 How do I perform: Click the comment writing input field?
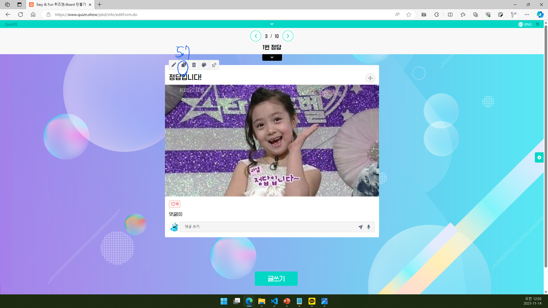tap(268, 227)
